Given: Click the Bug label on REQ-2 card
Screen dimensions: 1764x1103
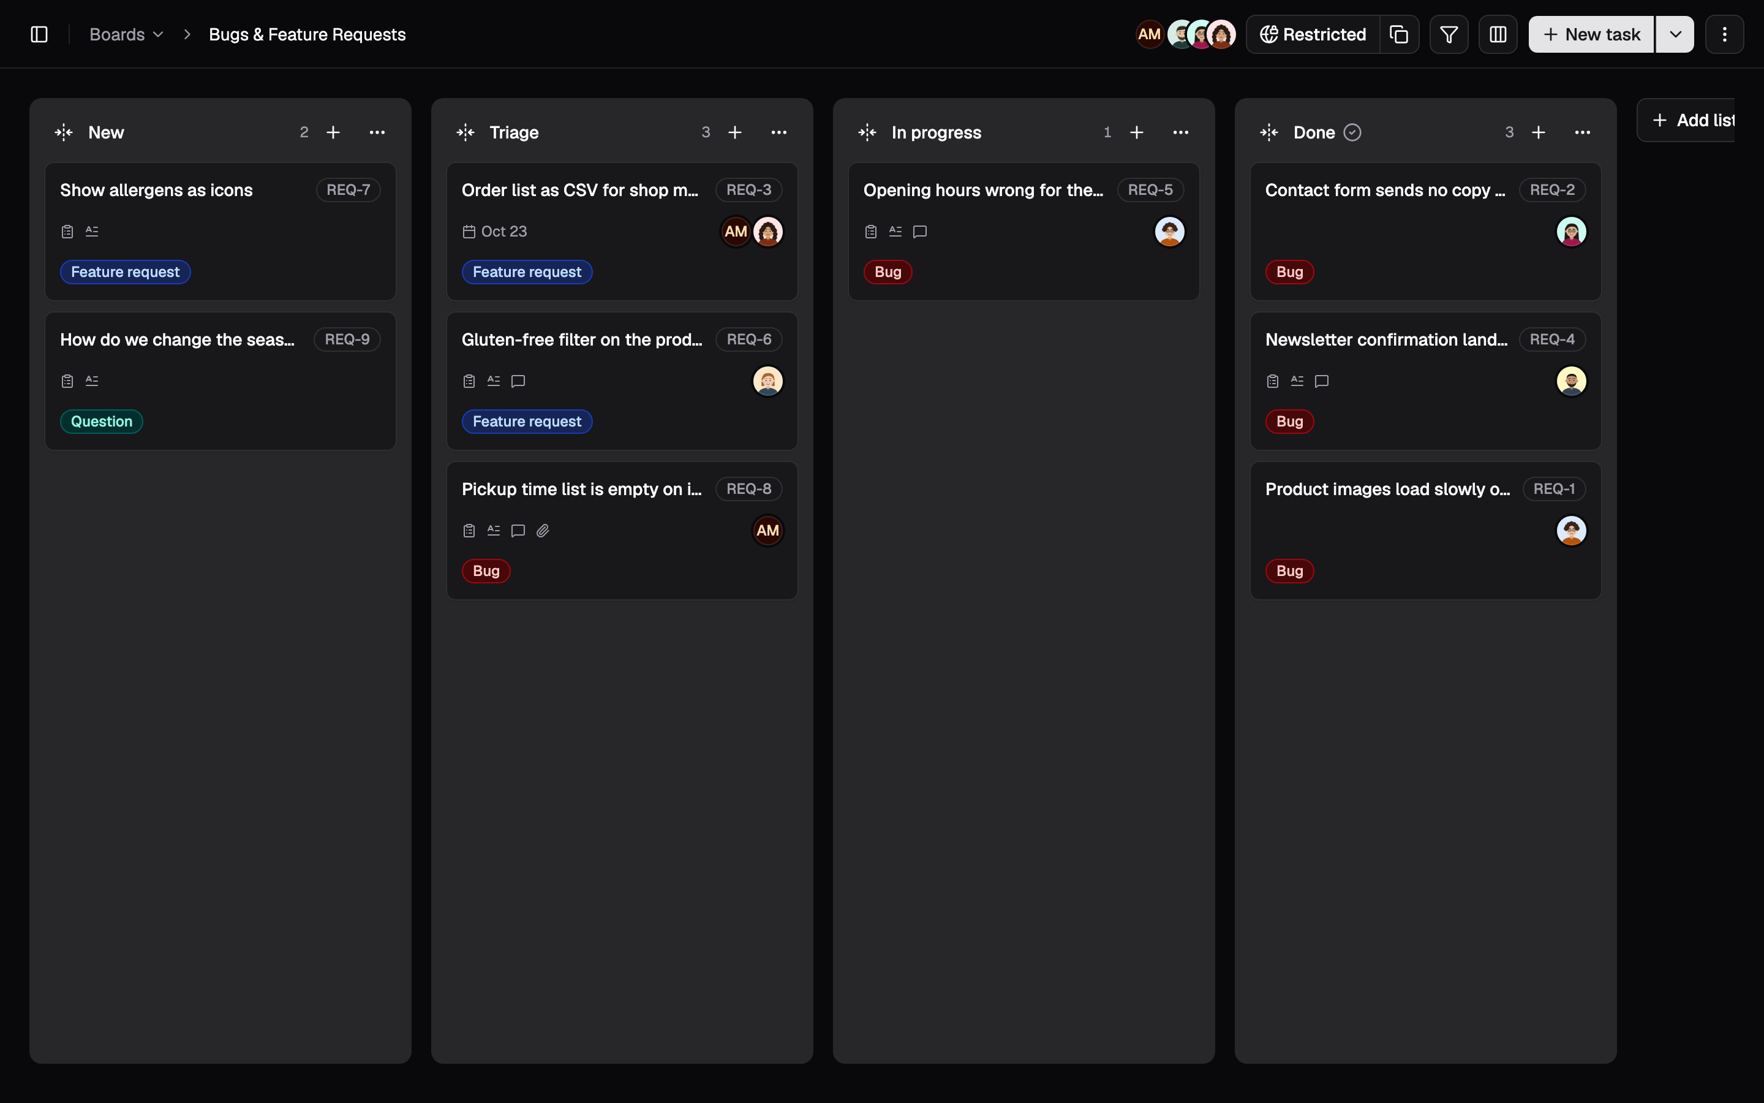Looking at the screenshot, I should [1289, 272].
